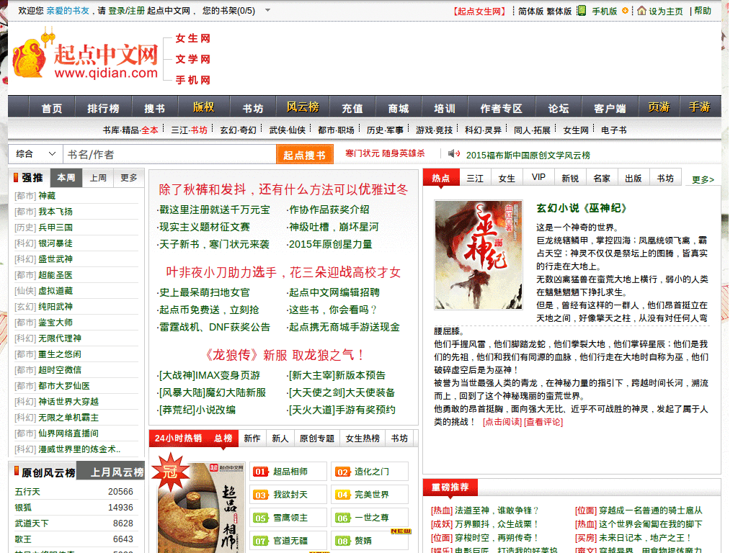Open ranked book 08 赘婿
The height and width of the screenshot is (553, 738).
[370, 540]
